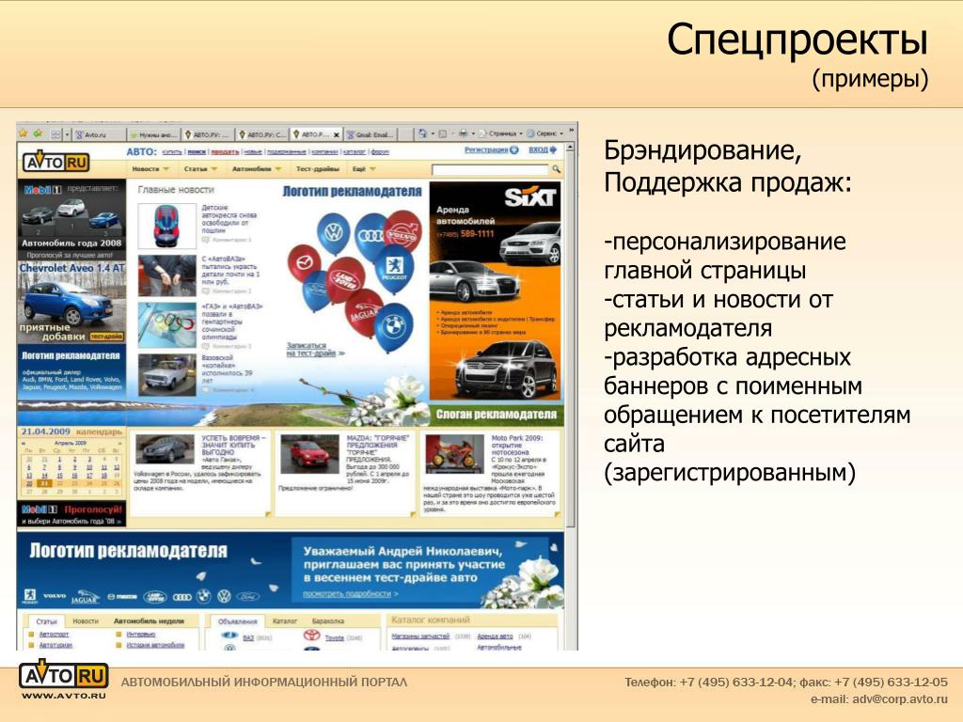
Task: Click the RSS feeds icon in toolbar
Action: (x=443, y=133)
